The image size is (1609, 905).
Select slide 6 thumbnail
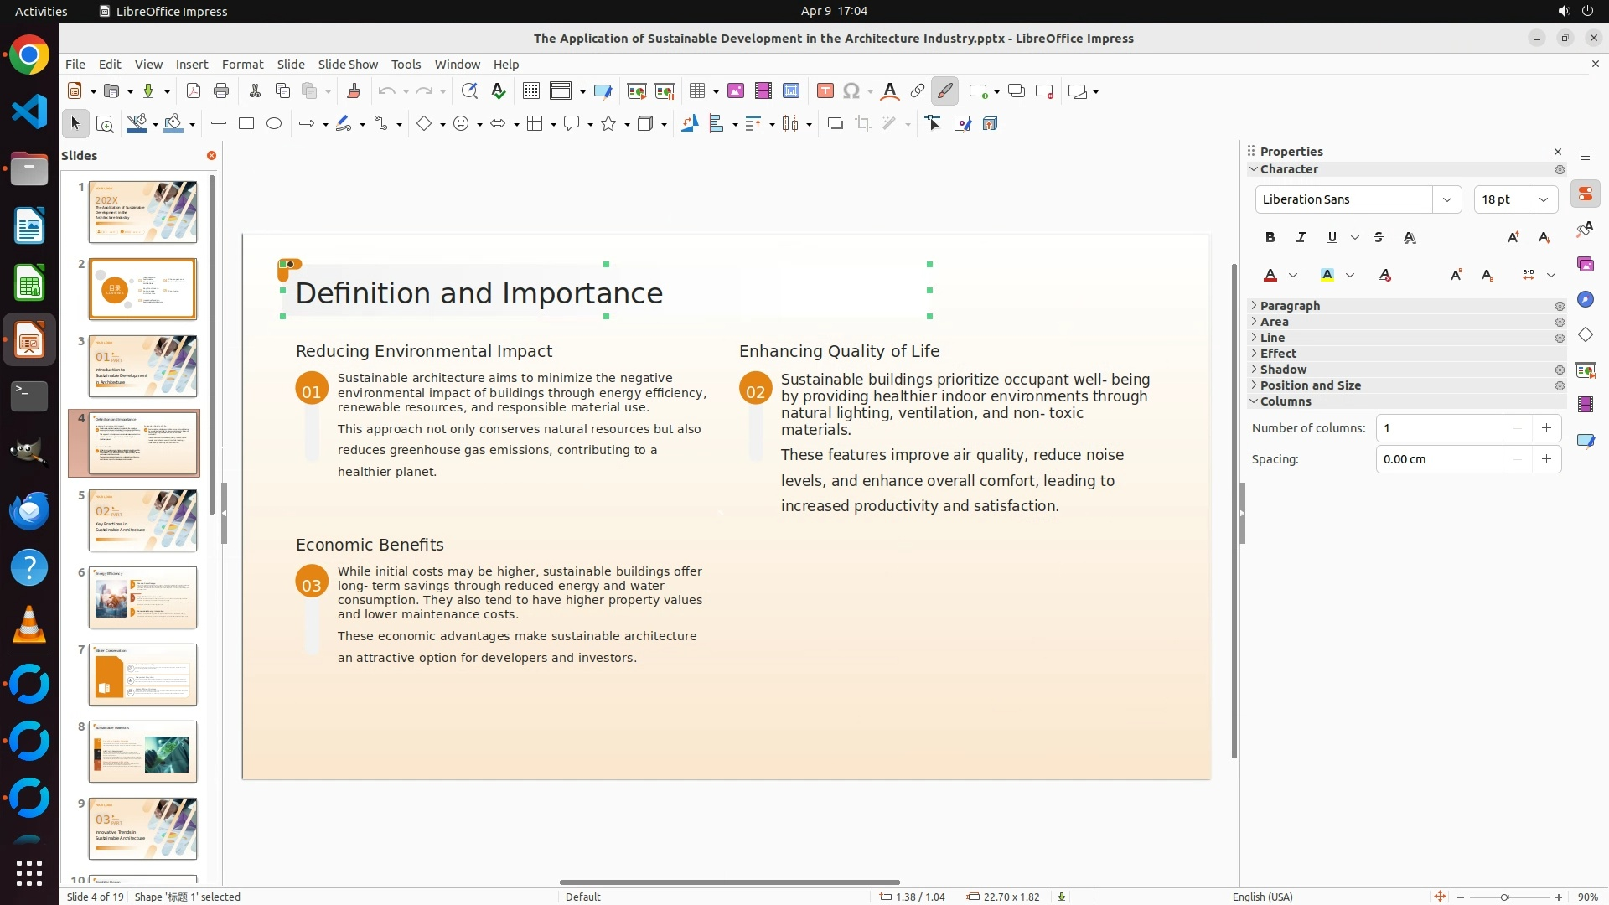coord(142,597)
